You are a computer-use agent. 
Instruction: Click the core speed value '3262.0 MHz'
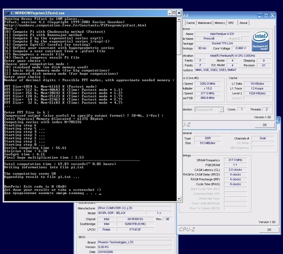[208, 84]
